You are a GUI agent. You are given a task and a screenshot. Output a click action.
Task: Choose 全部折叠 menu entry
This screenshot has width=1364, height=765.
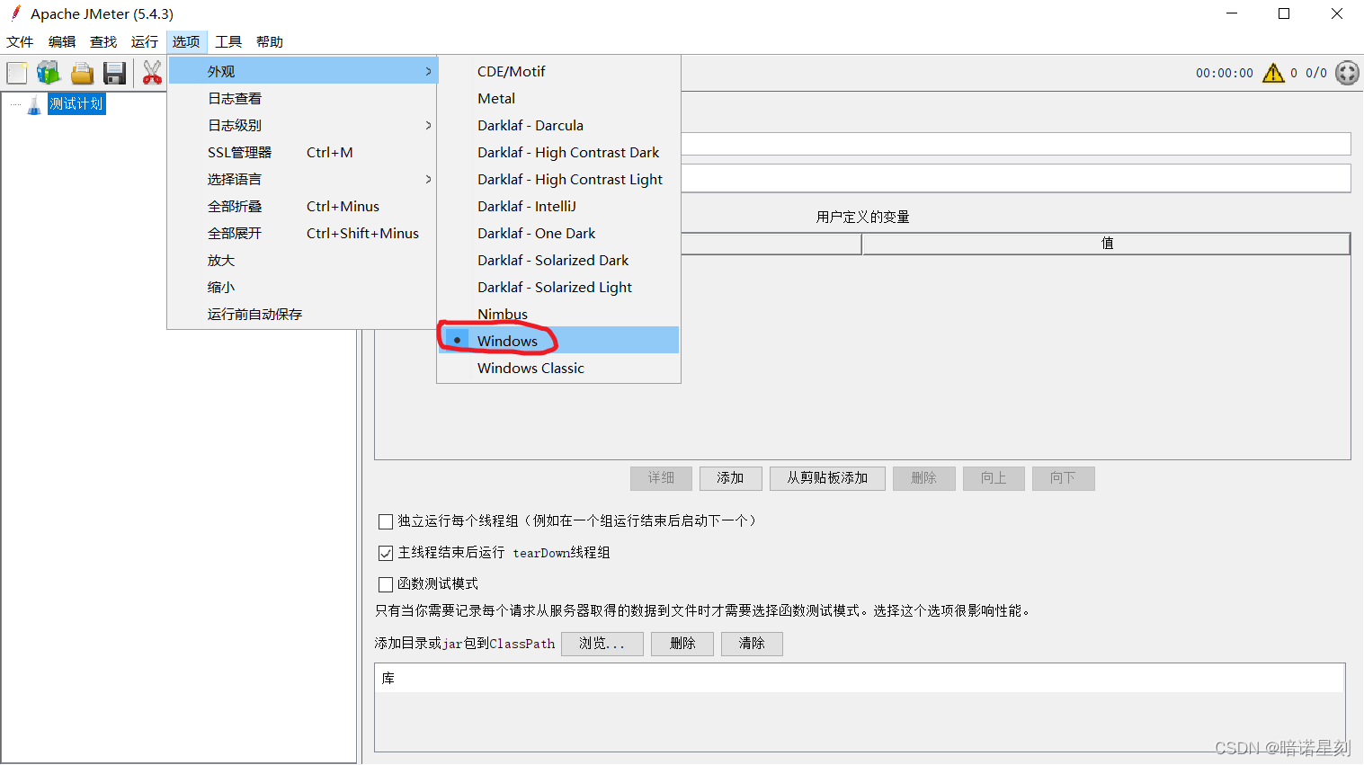303,206
